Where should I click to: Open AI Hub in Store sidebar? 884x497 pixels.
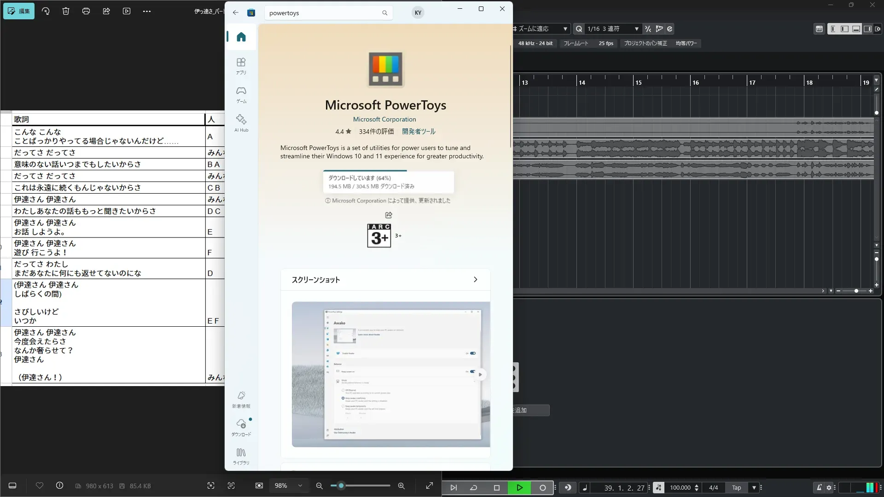pyautogui.click(x=241, y=123)
